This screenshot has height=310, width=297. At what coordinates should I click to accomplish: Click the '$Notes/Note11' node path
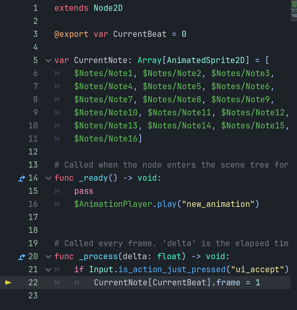coord(179,112)
